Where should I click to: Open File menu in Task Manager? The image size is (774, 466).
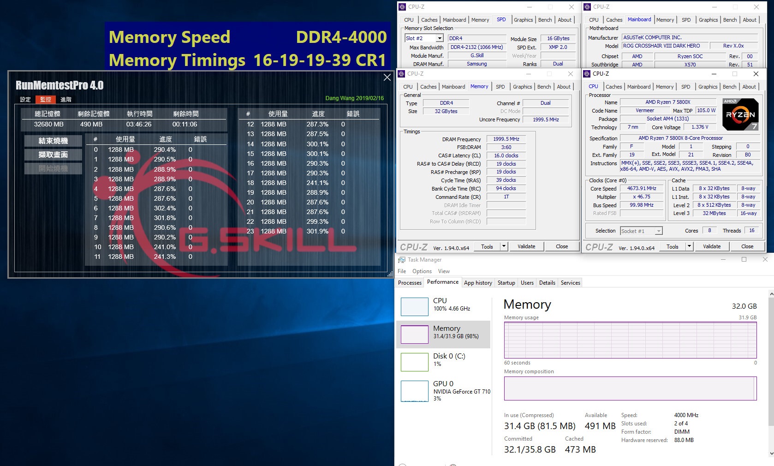click(402, 271)
